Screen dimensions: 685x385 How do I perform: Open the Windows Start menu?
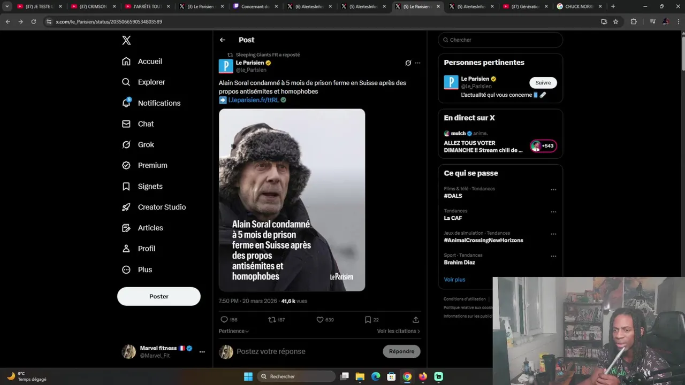248,376
